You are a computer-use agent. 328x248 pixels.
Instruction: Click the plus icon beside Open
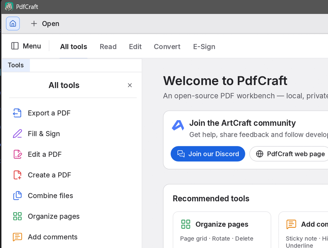[34, 24]
